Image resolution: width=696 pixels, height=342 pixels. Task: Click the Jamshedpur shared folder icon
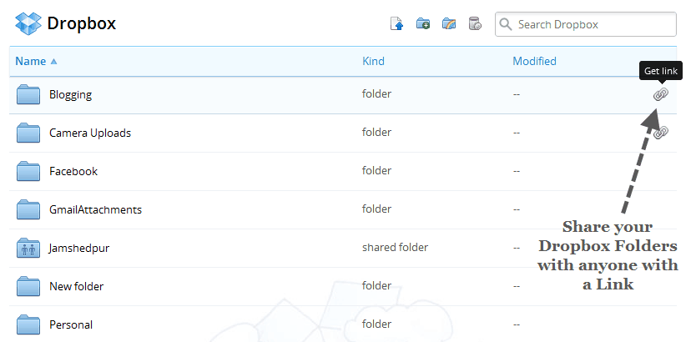(29, 248)
